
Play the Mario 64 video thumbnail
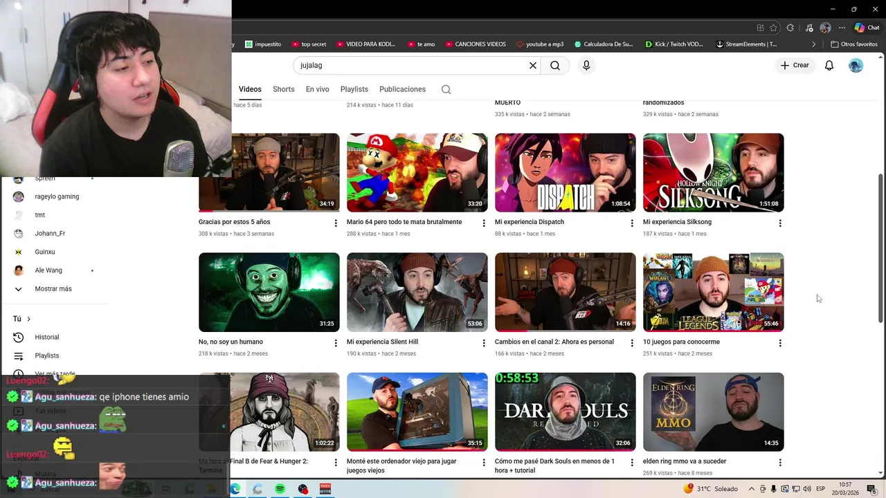pos(417,173)
